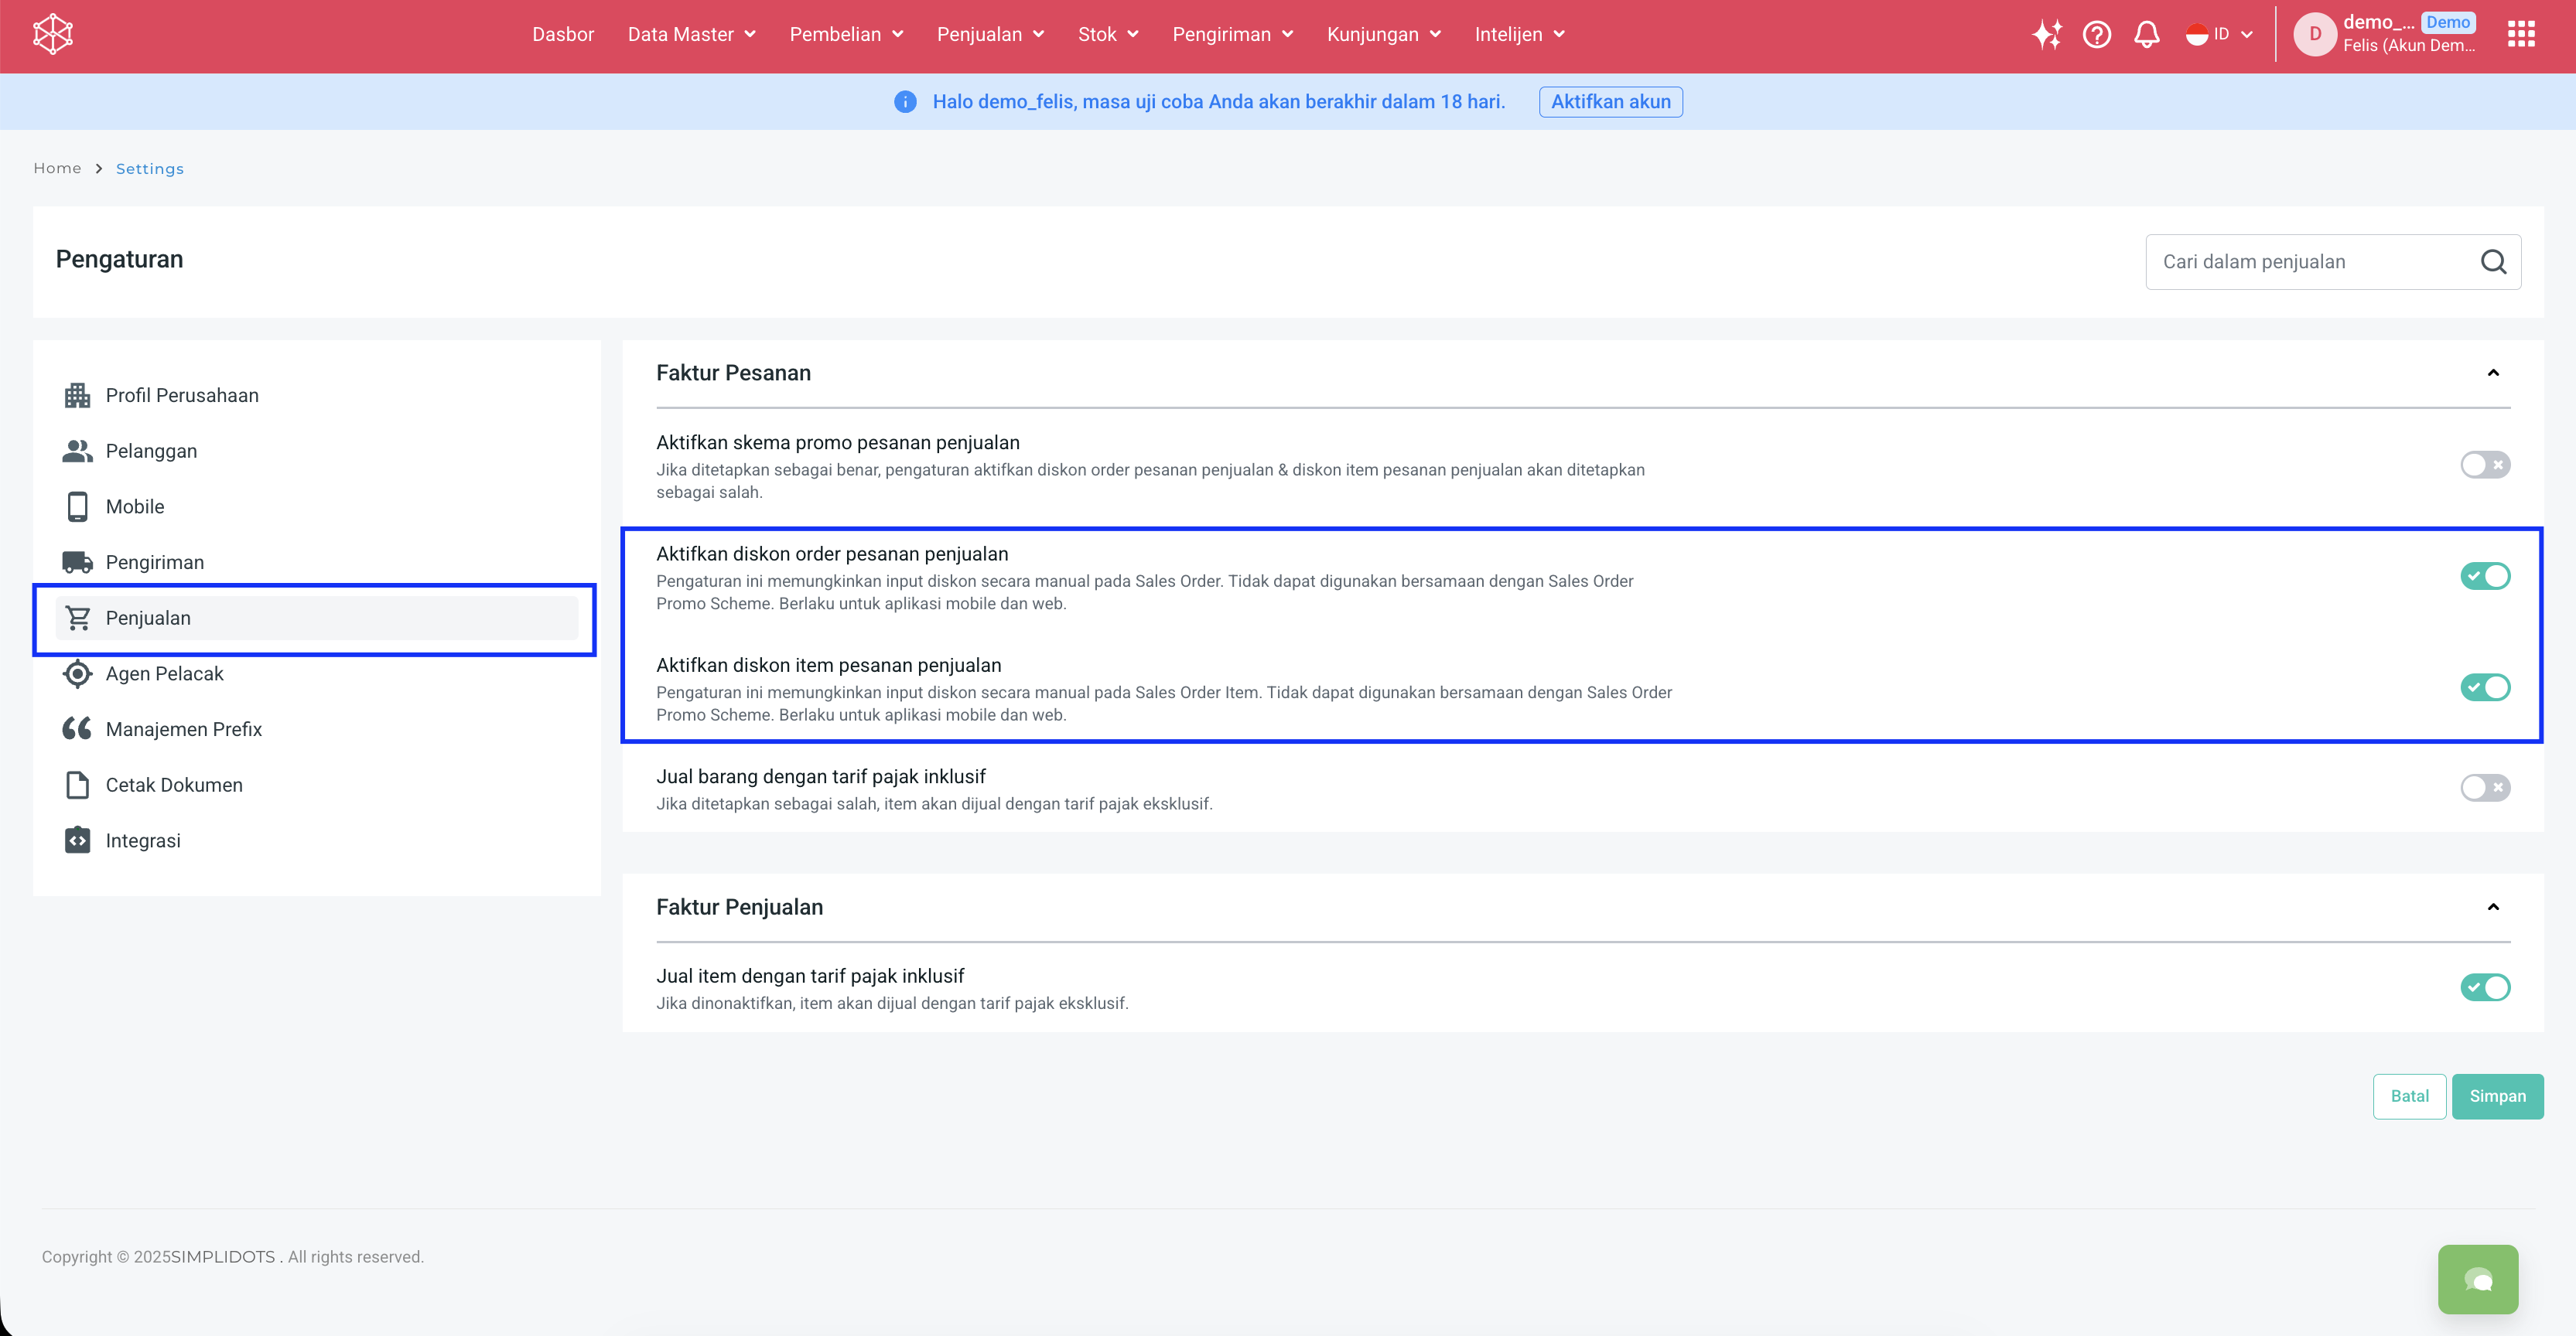Open the Stok top menu
Image resolution: width=2576 pixels, height=1336 pixels.
[1108, 35]
